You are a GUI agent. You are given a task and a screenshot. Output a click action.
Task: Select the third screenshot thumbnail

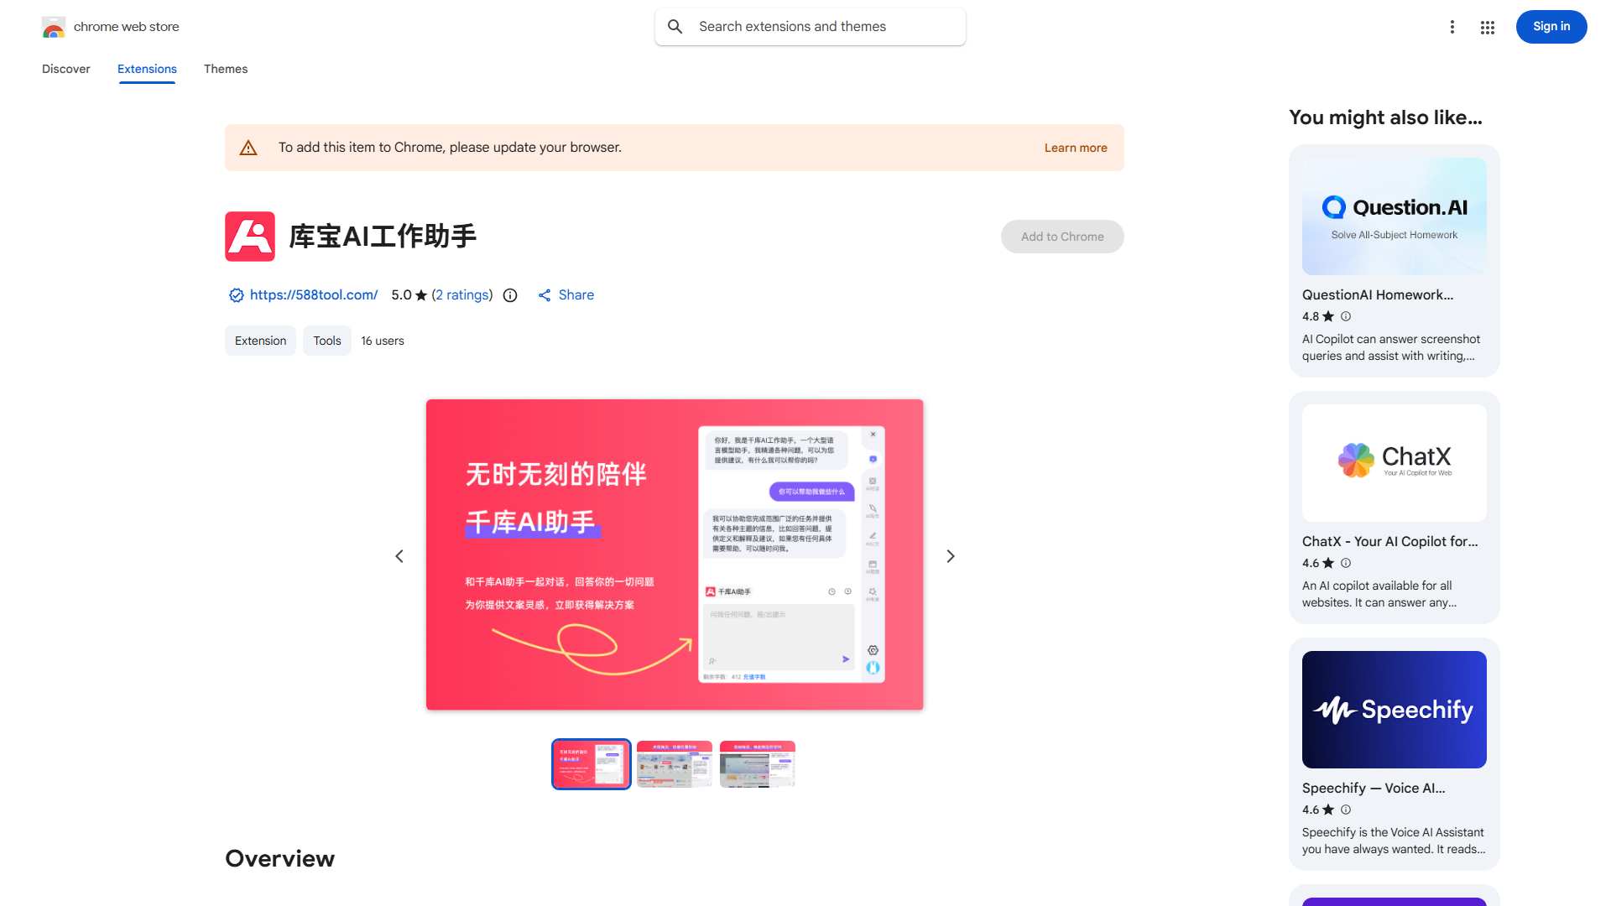(757, 764)
